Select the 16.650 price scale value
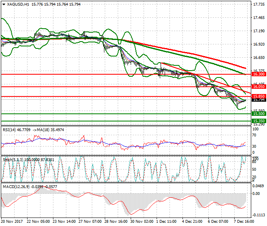The image size is (267, 226). (x=259, y=58)
